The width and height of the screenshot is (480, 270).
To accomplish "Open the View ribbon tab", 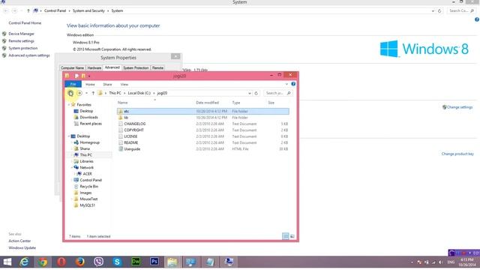I will [x=124, y=84].
